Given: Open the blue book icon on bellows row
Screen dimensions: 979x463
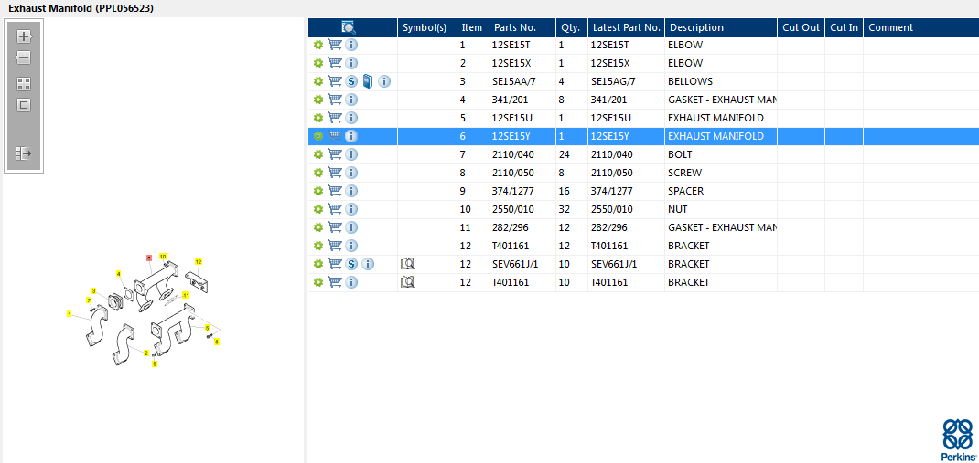Looking at the screenshot, I should pos(368,81).
